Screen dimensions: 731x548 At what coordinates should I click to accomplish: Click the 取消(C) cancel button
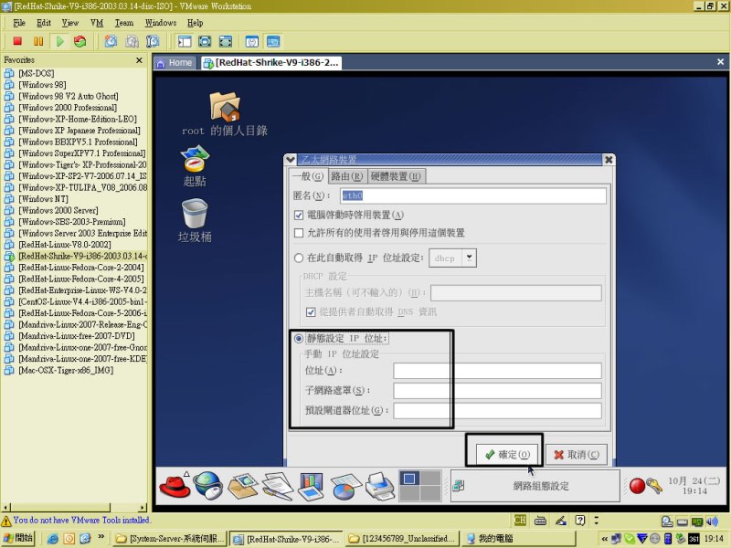pyautogui.click(x=577, y=455)
